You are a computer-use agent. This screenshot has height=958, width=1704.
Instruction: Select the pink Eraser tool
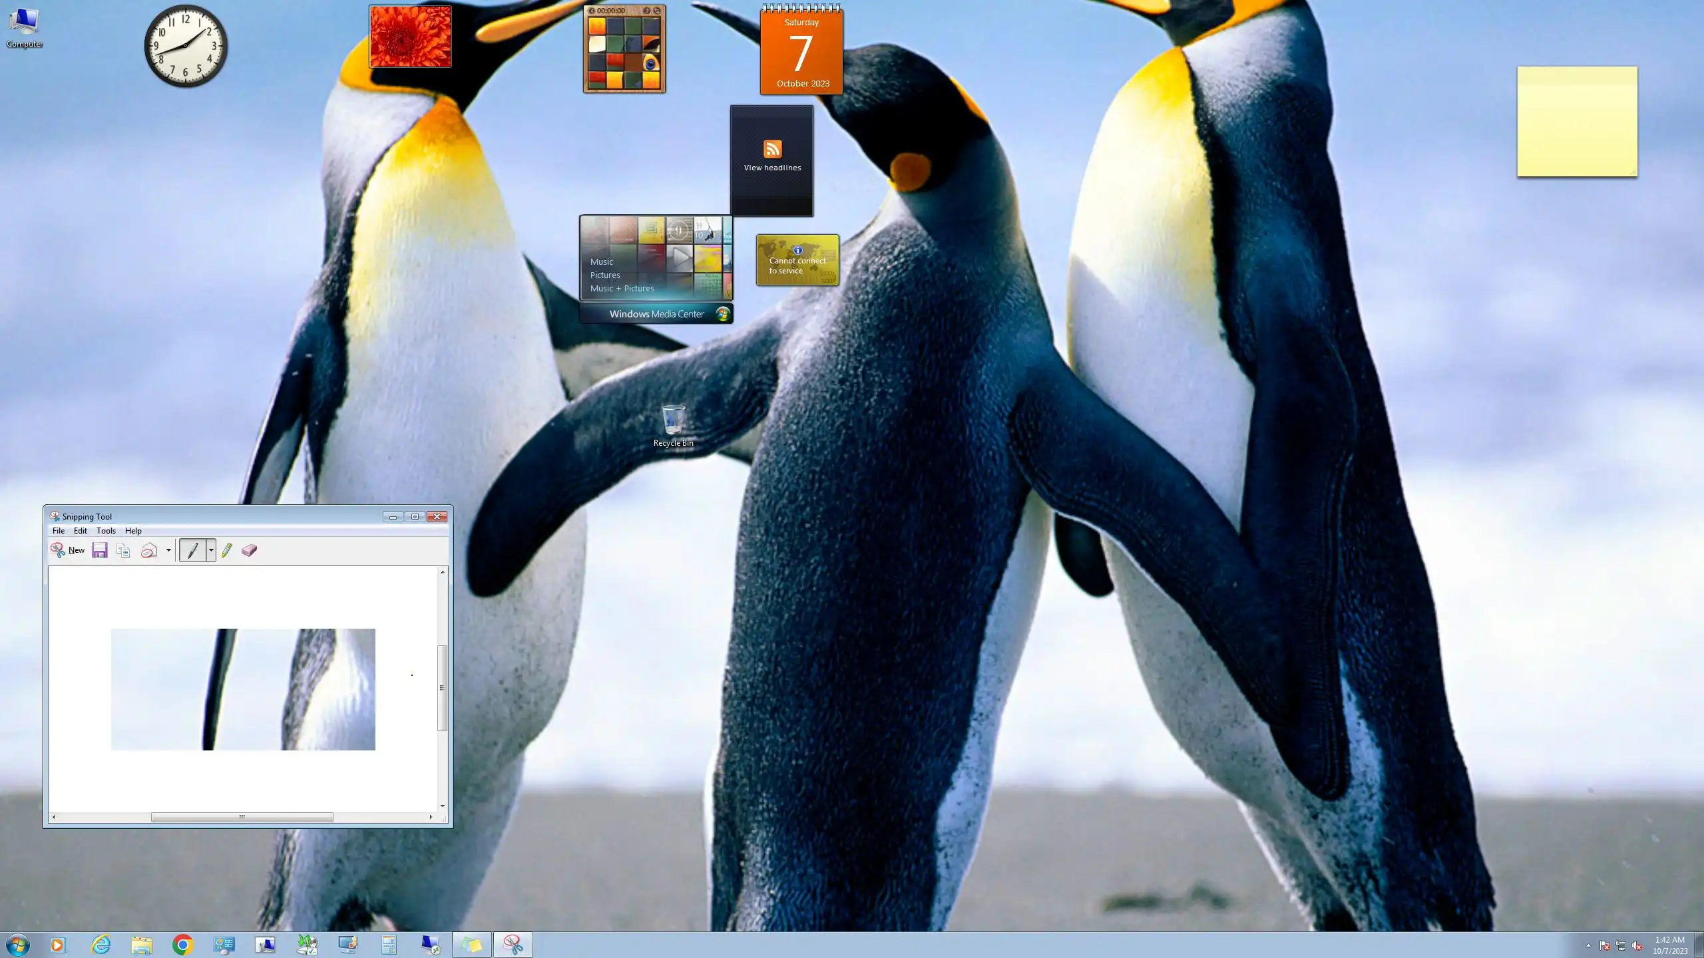click(249, 550)
